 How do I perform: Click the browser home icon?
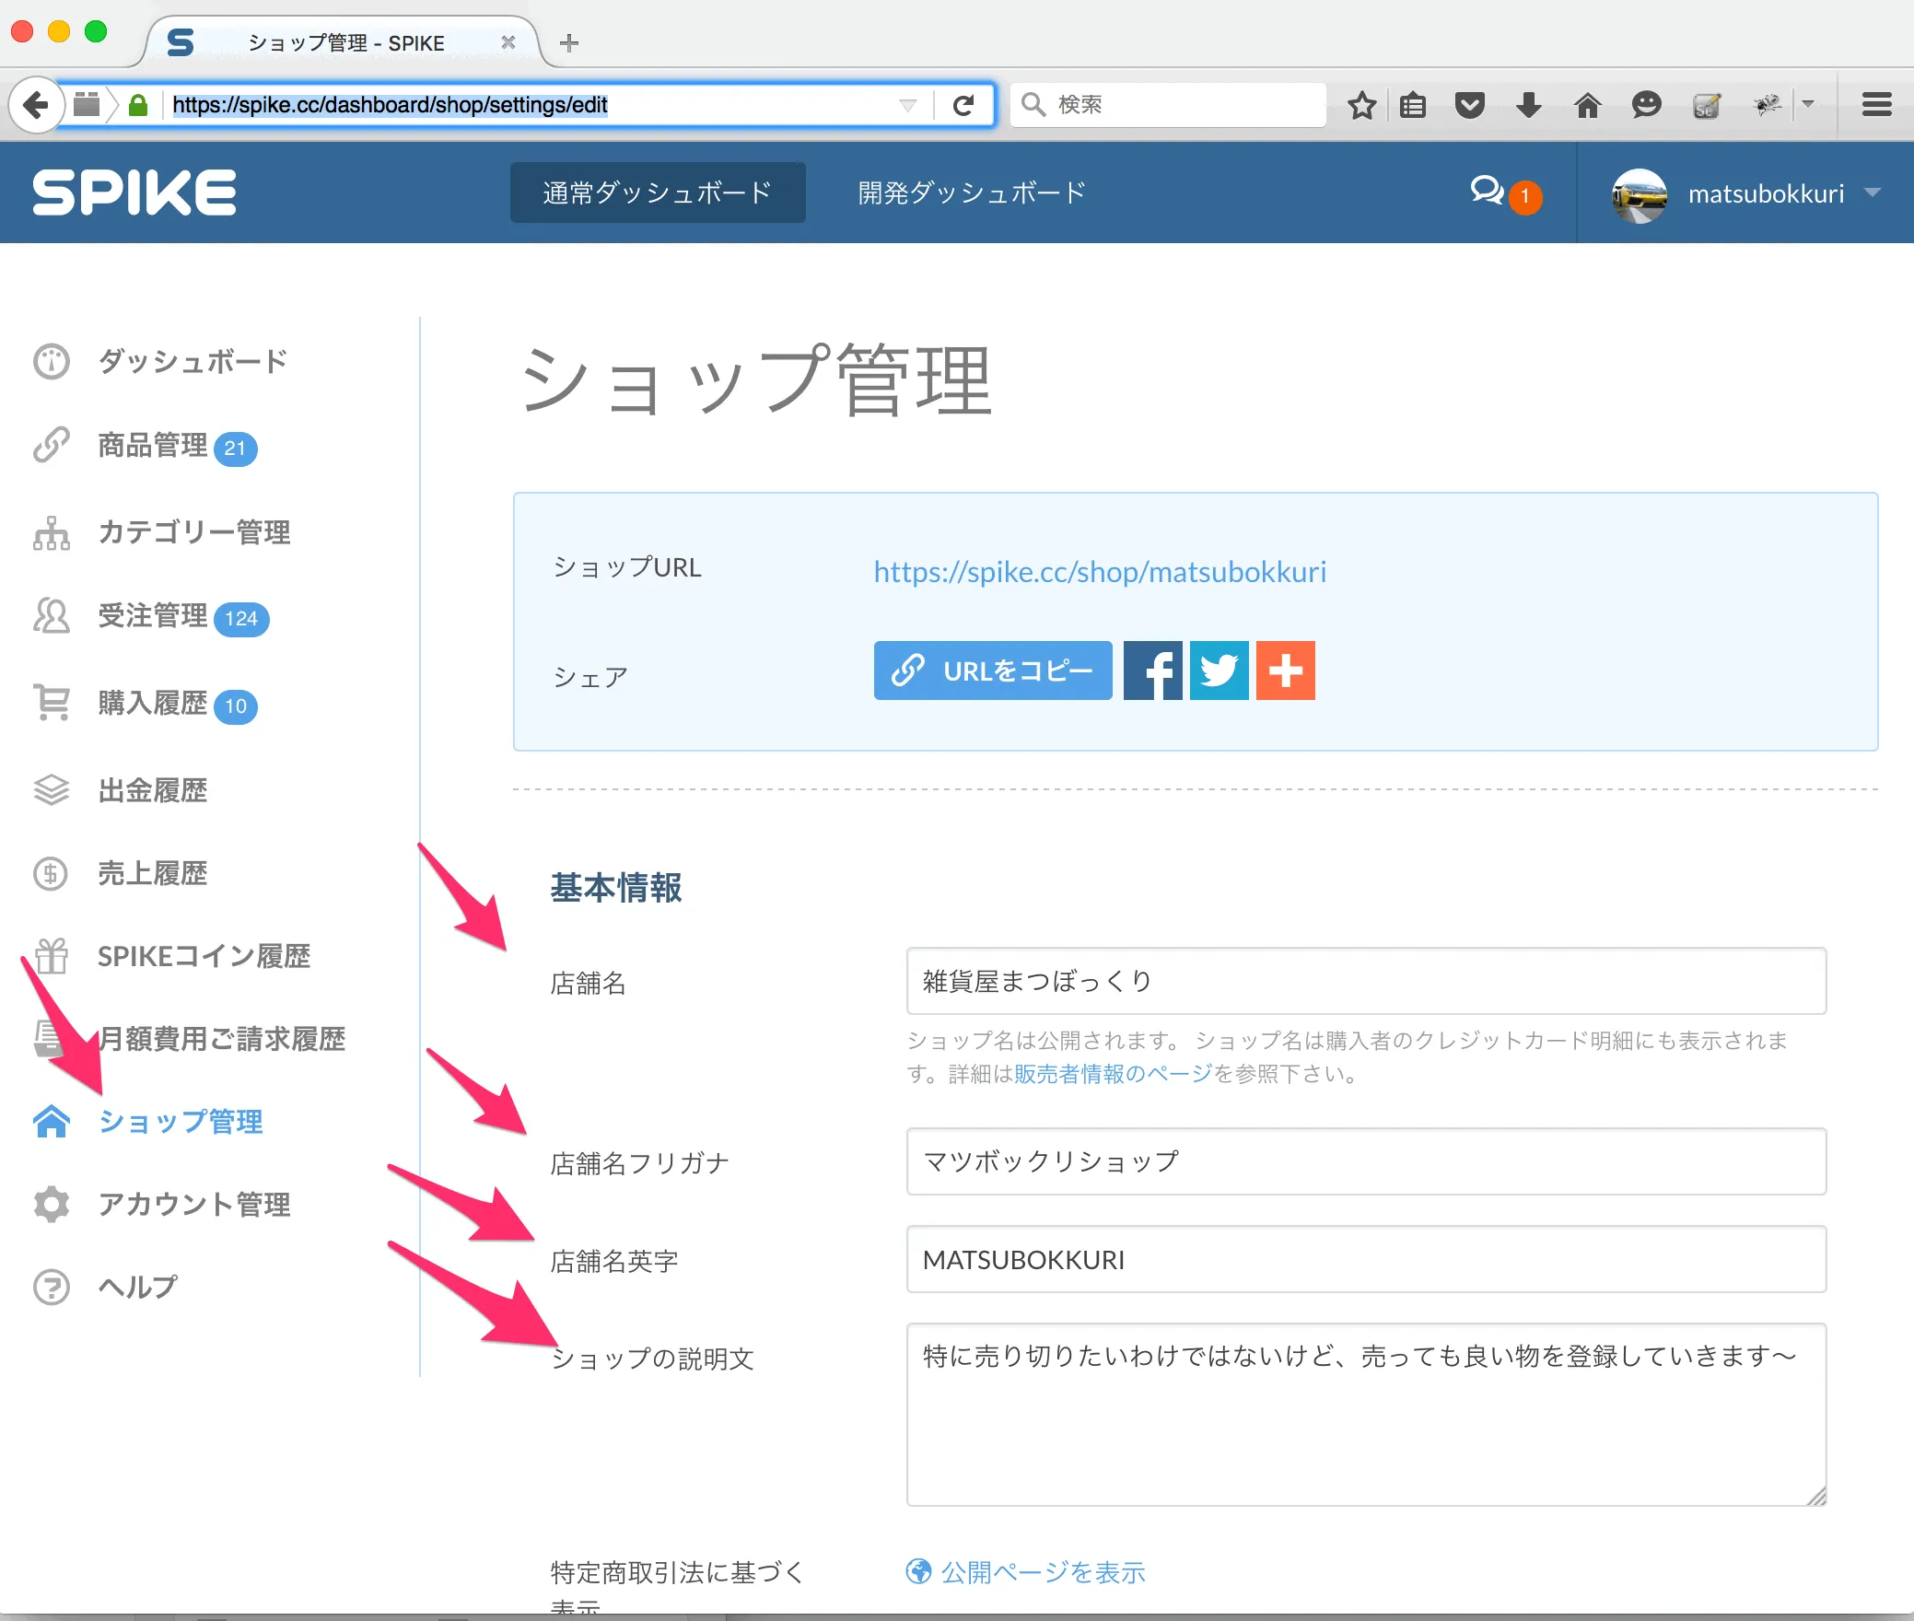pos(1587,105)
